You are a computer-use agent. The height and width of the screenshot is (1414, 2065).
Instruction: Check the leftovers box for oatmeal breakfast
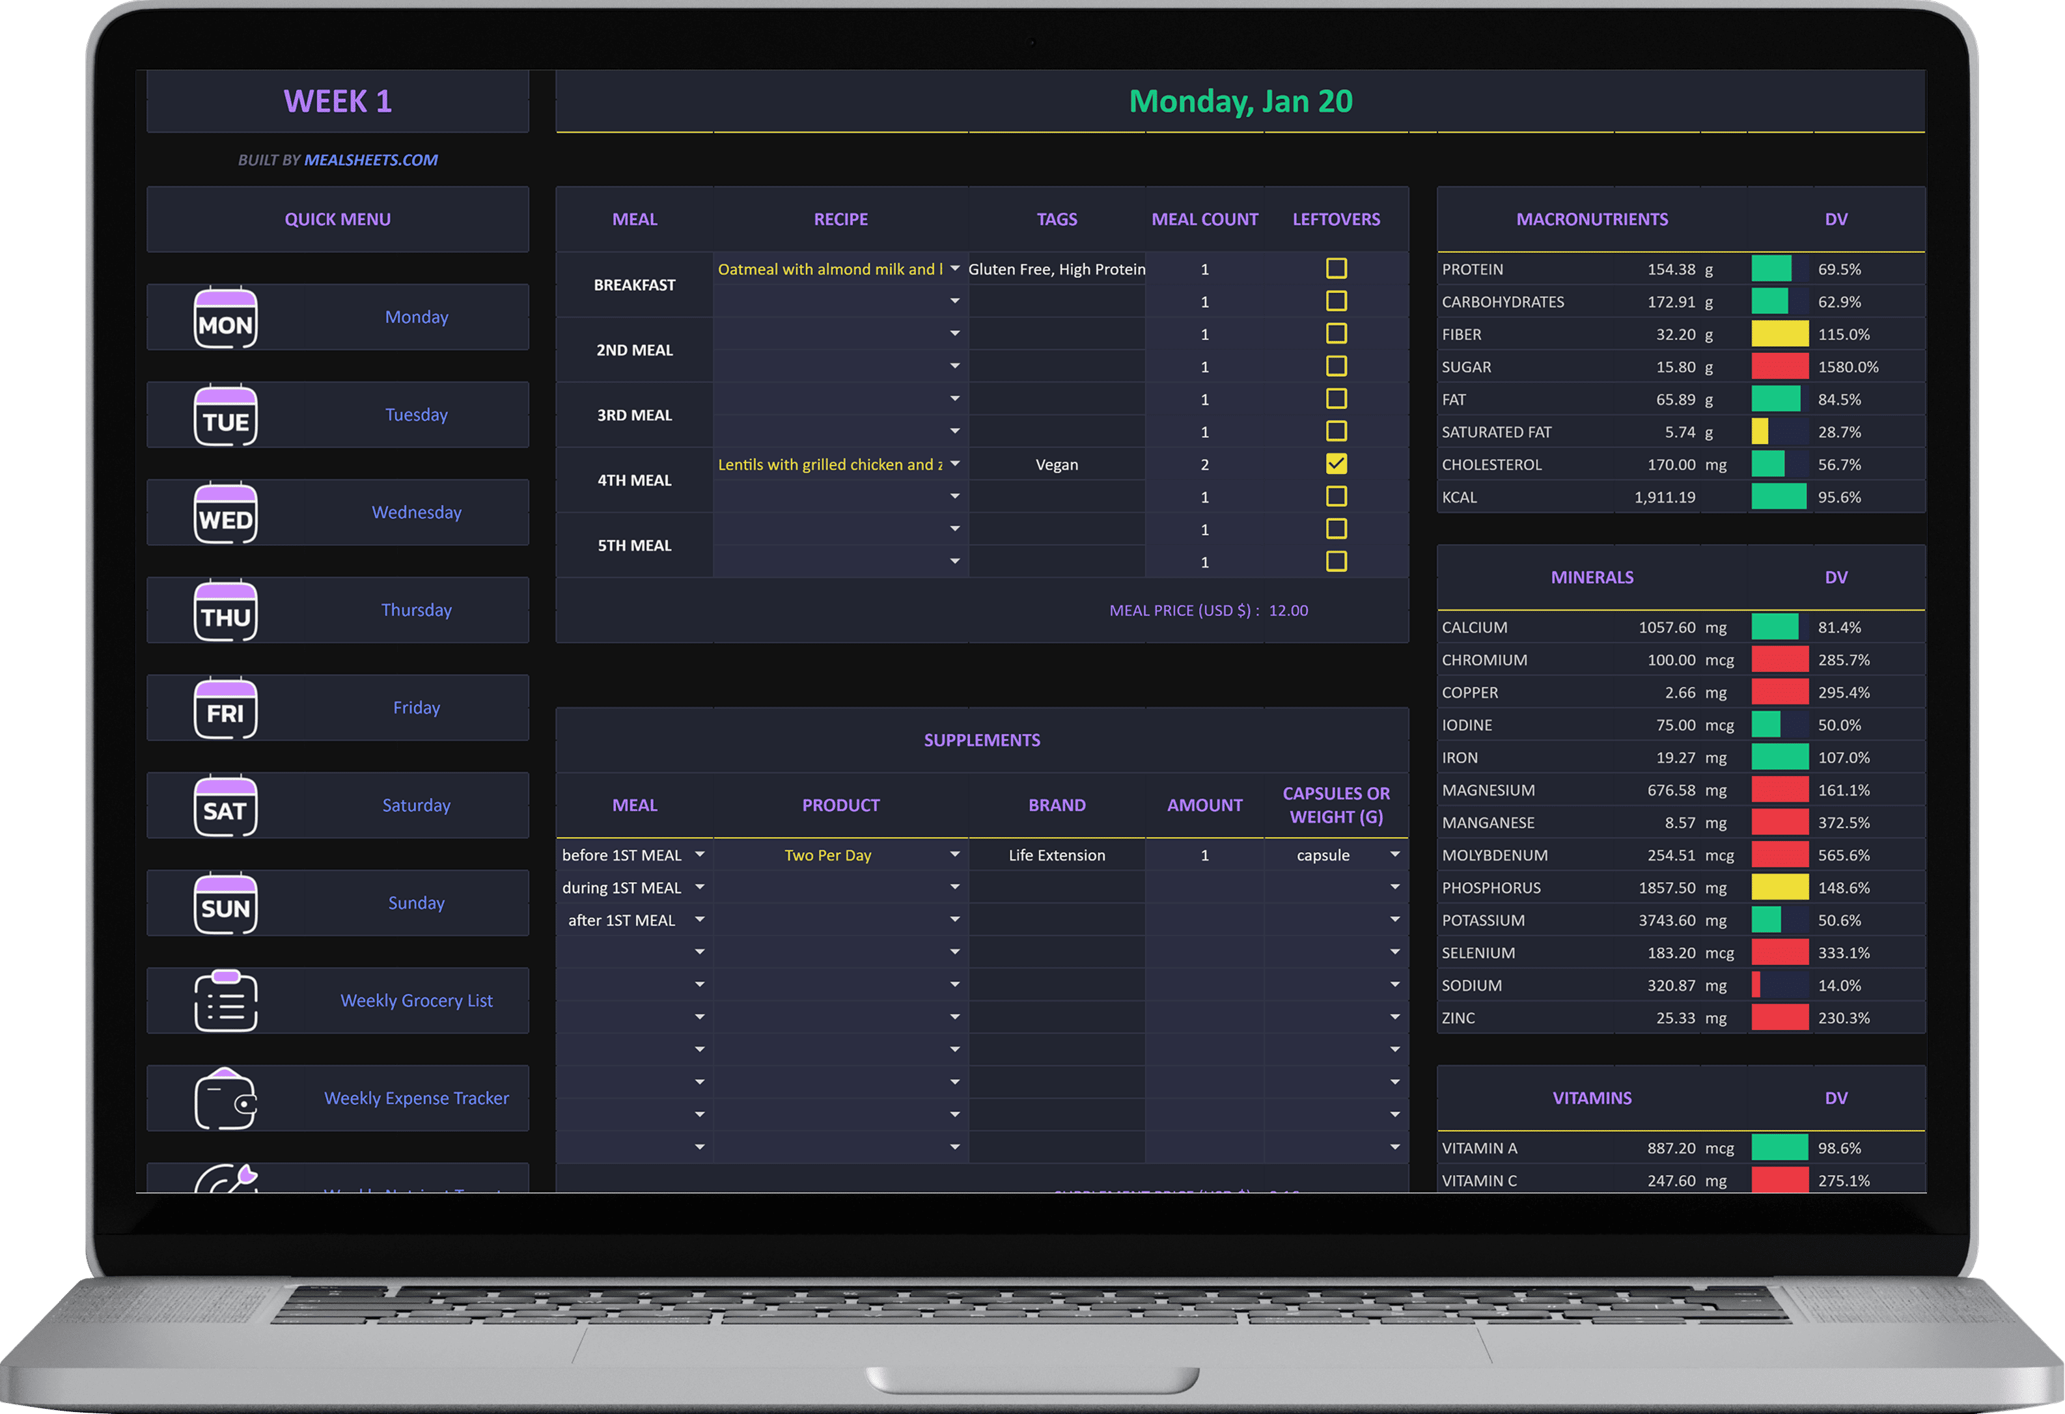click(1335, 268)
